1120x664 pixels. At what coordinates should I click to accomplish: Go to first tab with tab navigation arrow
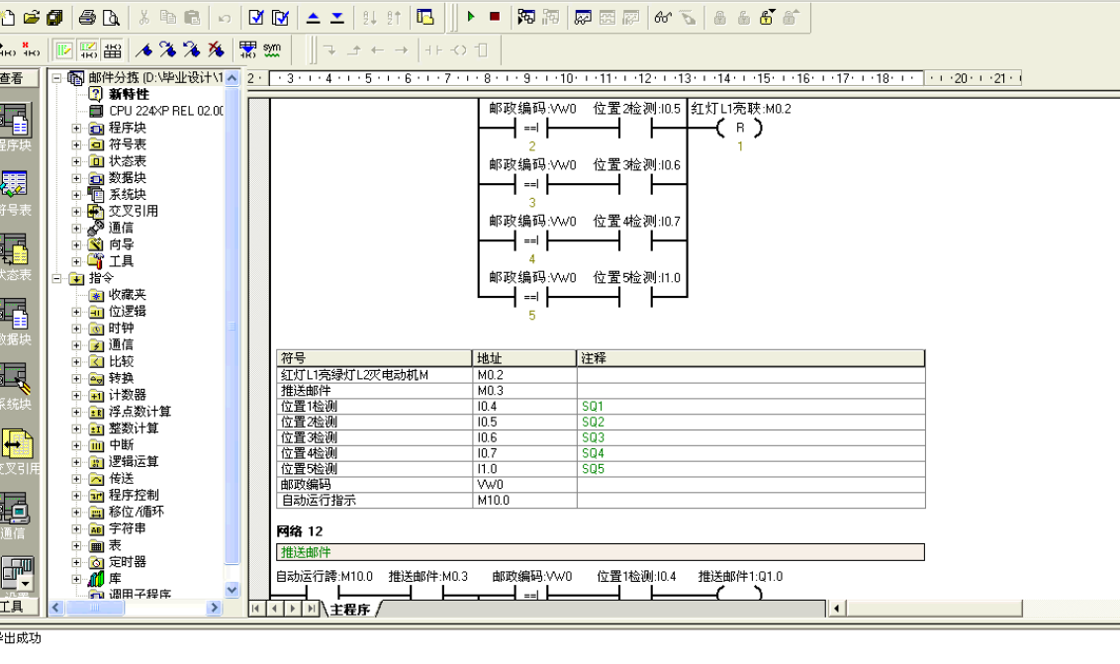point(256,609)
